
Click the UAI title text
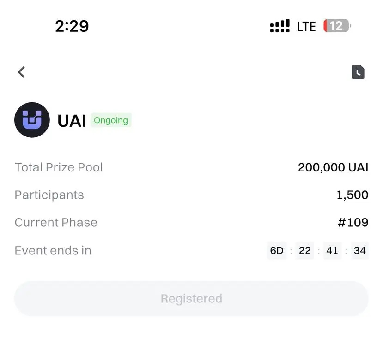[72, 121]
